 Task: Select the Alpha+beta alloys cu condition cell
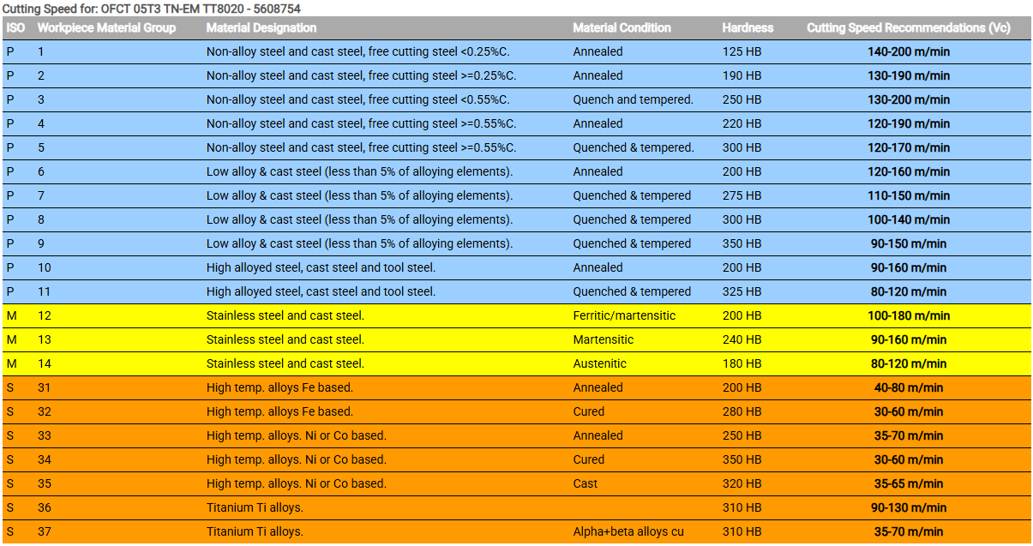coord(628,531)
